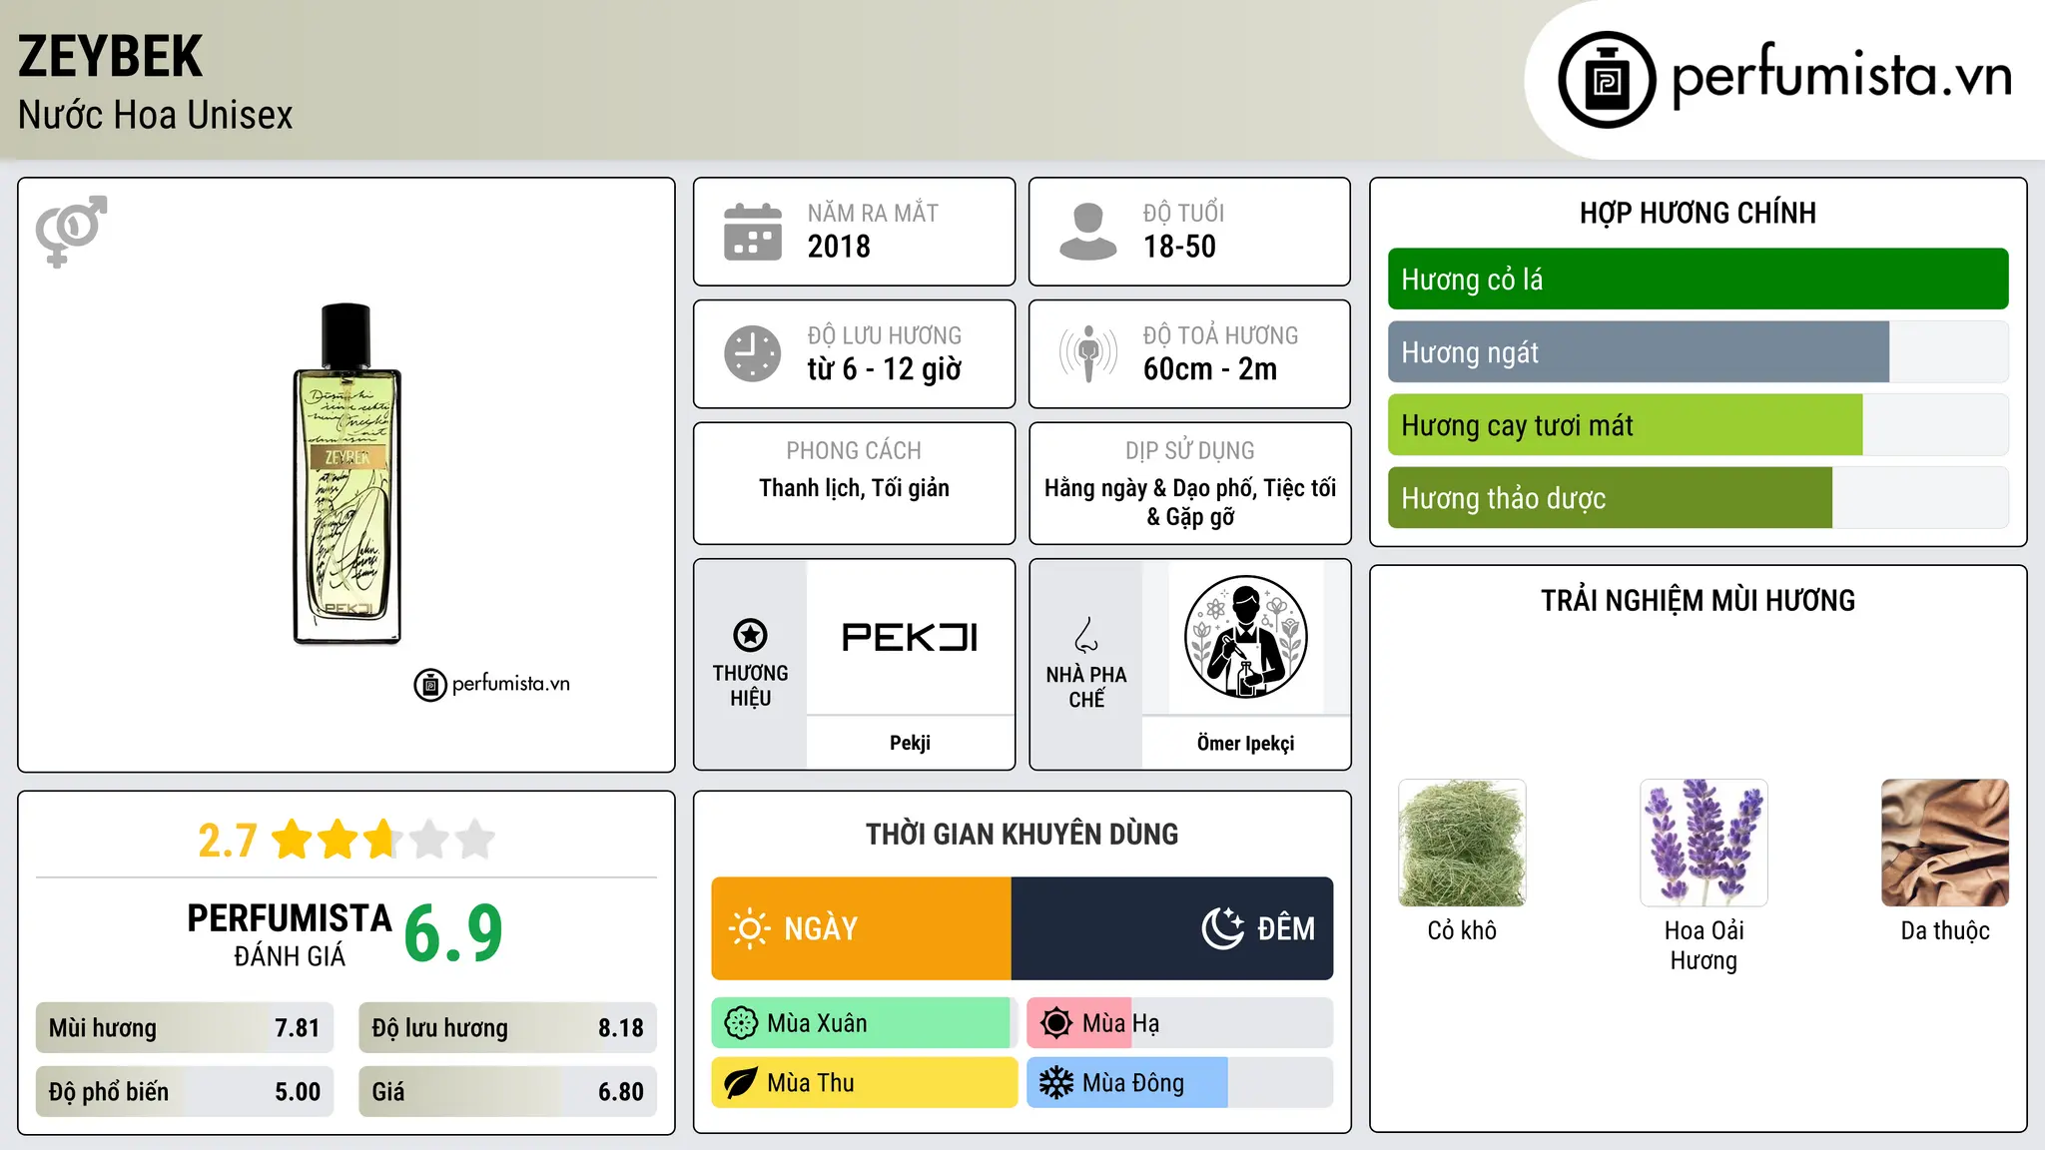Click the Mùa Xuân season bar
2045x1150 pixels.
click(865, 1023)
